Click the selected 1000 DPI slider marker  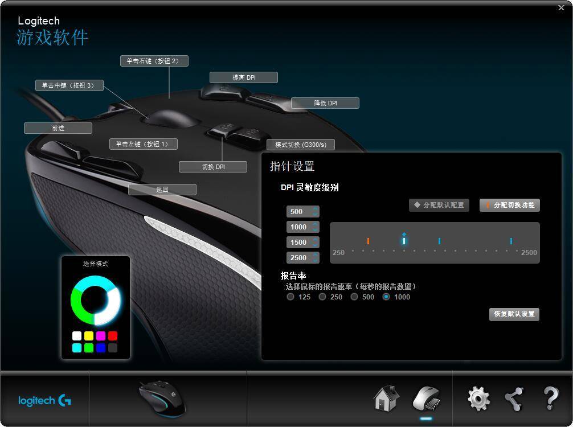[404, 240]
